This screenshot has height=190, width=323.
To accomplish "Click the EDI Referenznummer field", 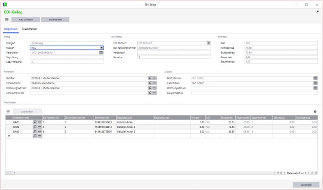I will tap(174, 48).
